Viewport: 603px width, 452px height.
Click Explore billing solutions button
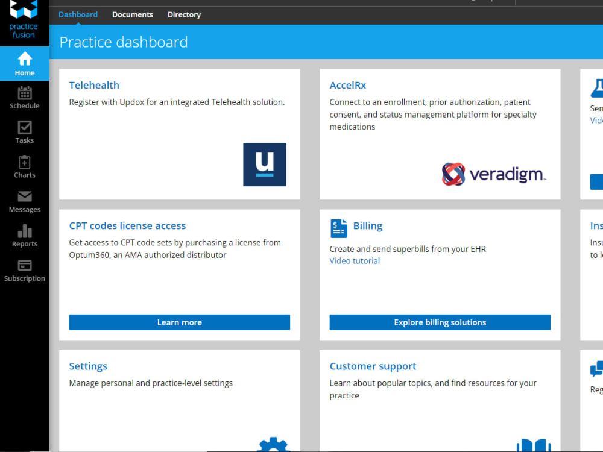point(440,322)
